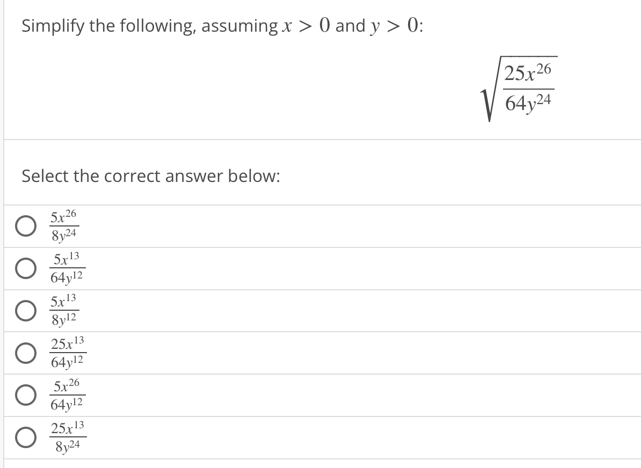Click the 'Select the correct answer below' heading
Screen dimensions: 641x468
point(150,176)
